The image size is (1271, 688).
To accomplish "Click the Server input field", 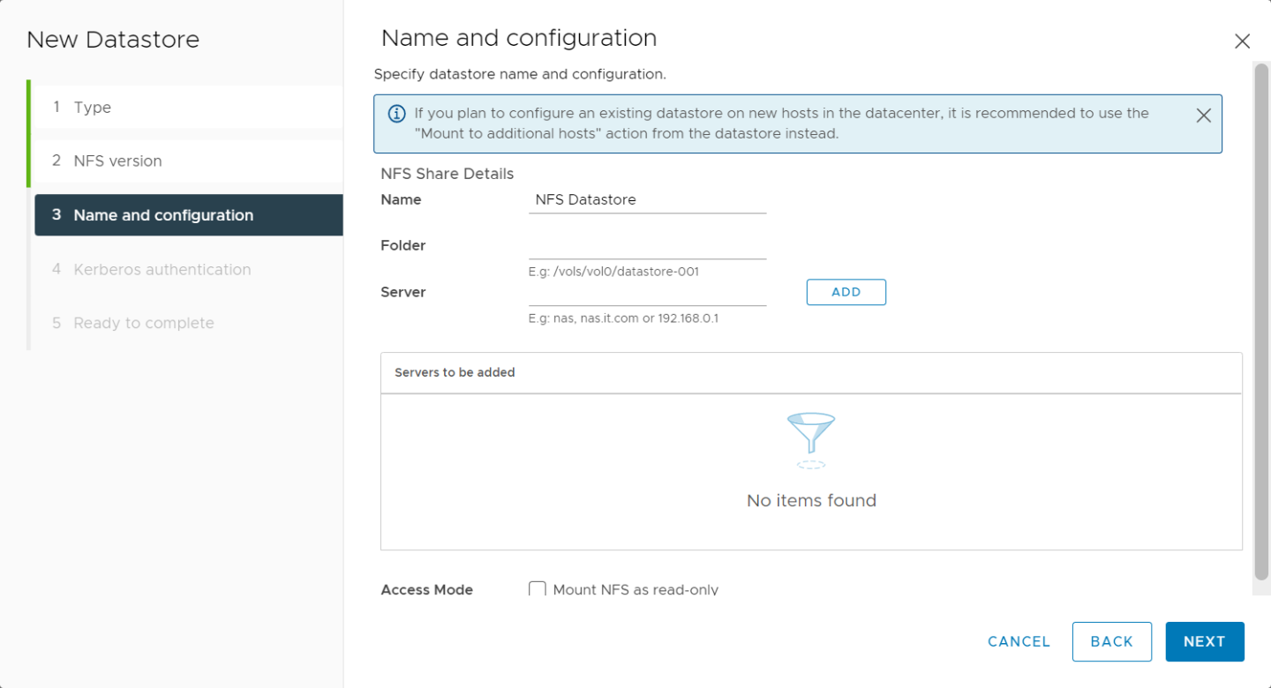I will click(647, 293).
